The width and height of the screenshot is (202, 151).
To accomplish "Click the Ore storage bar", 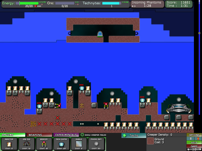I will pos(65,3).
